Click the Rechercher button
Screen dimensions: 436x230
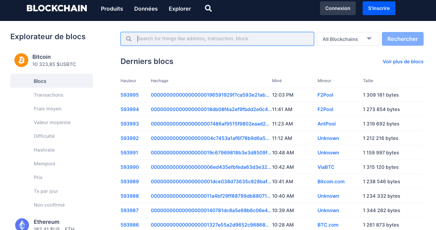point(402,39)
